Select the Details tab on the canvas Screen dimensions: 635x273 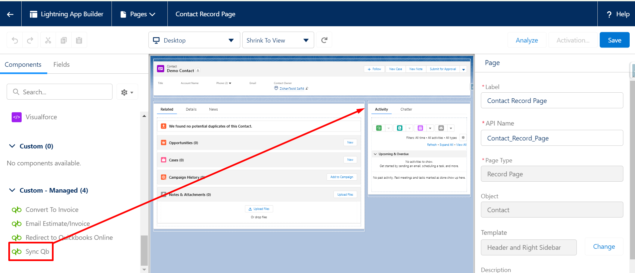(x=191, y=109)
